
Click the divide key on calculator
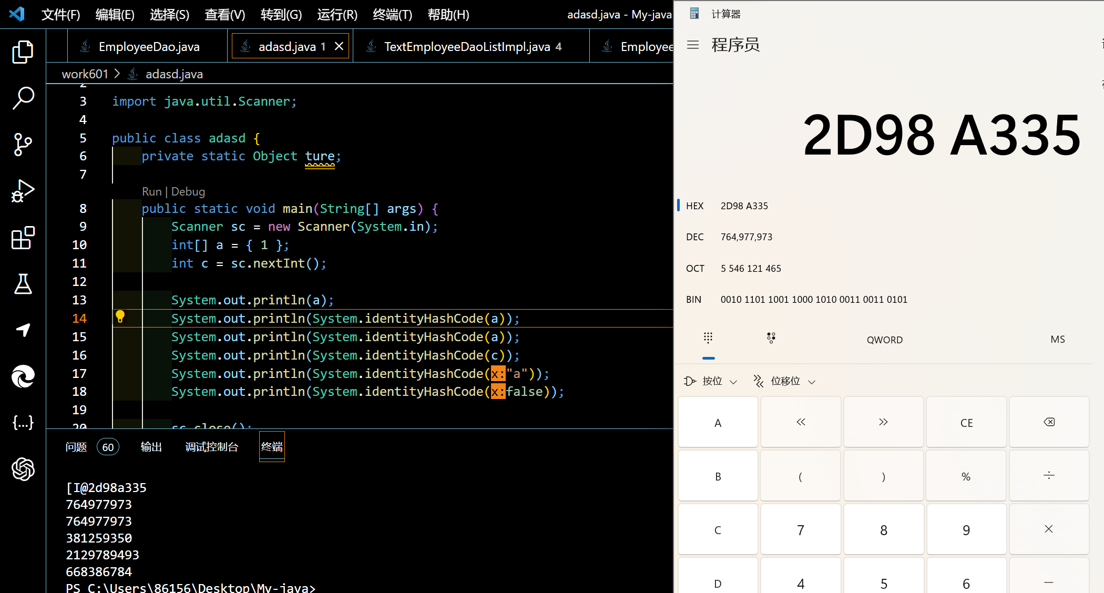pyautogui.click(x=1049, y=476)
